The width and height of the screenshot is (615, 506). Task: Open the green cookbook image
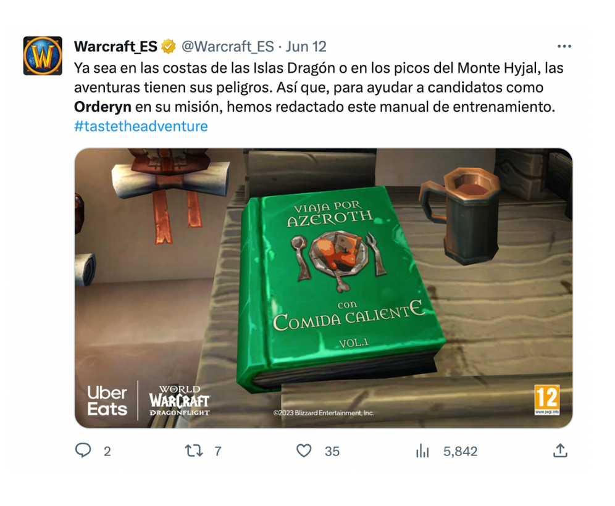(x=323, y=288)
